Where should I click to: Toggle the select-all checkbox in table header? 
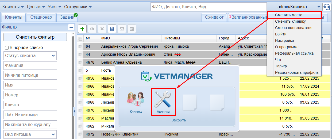coord(80,39)
